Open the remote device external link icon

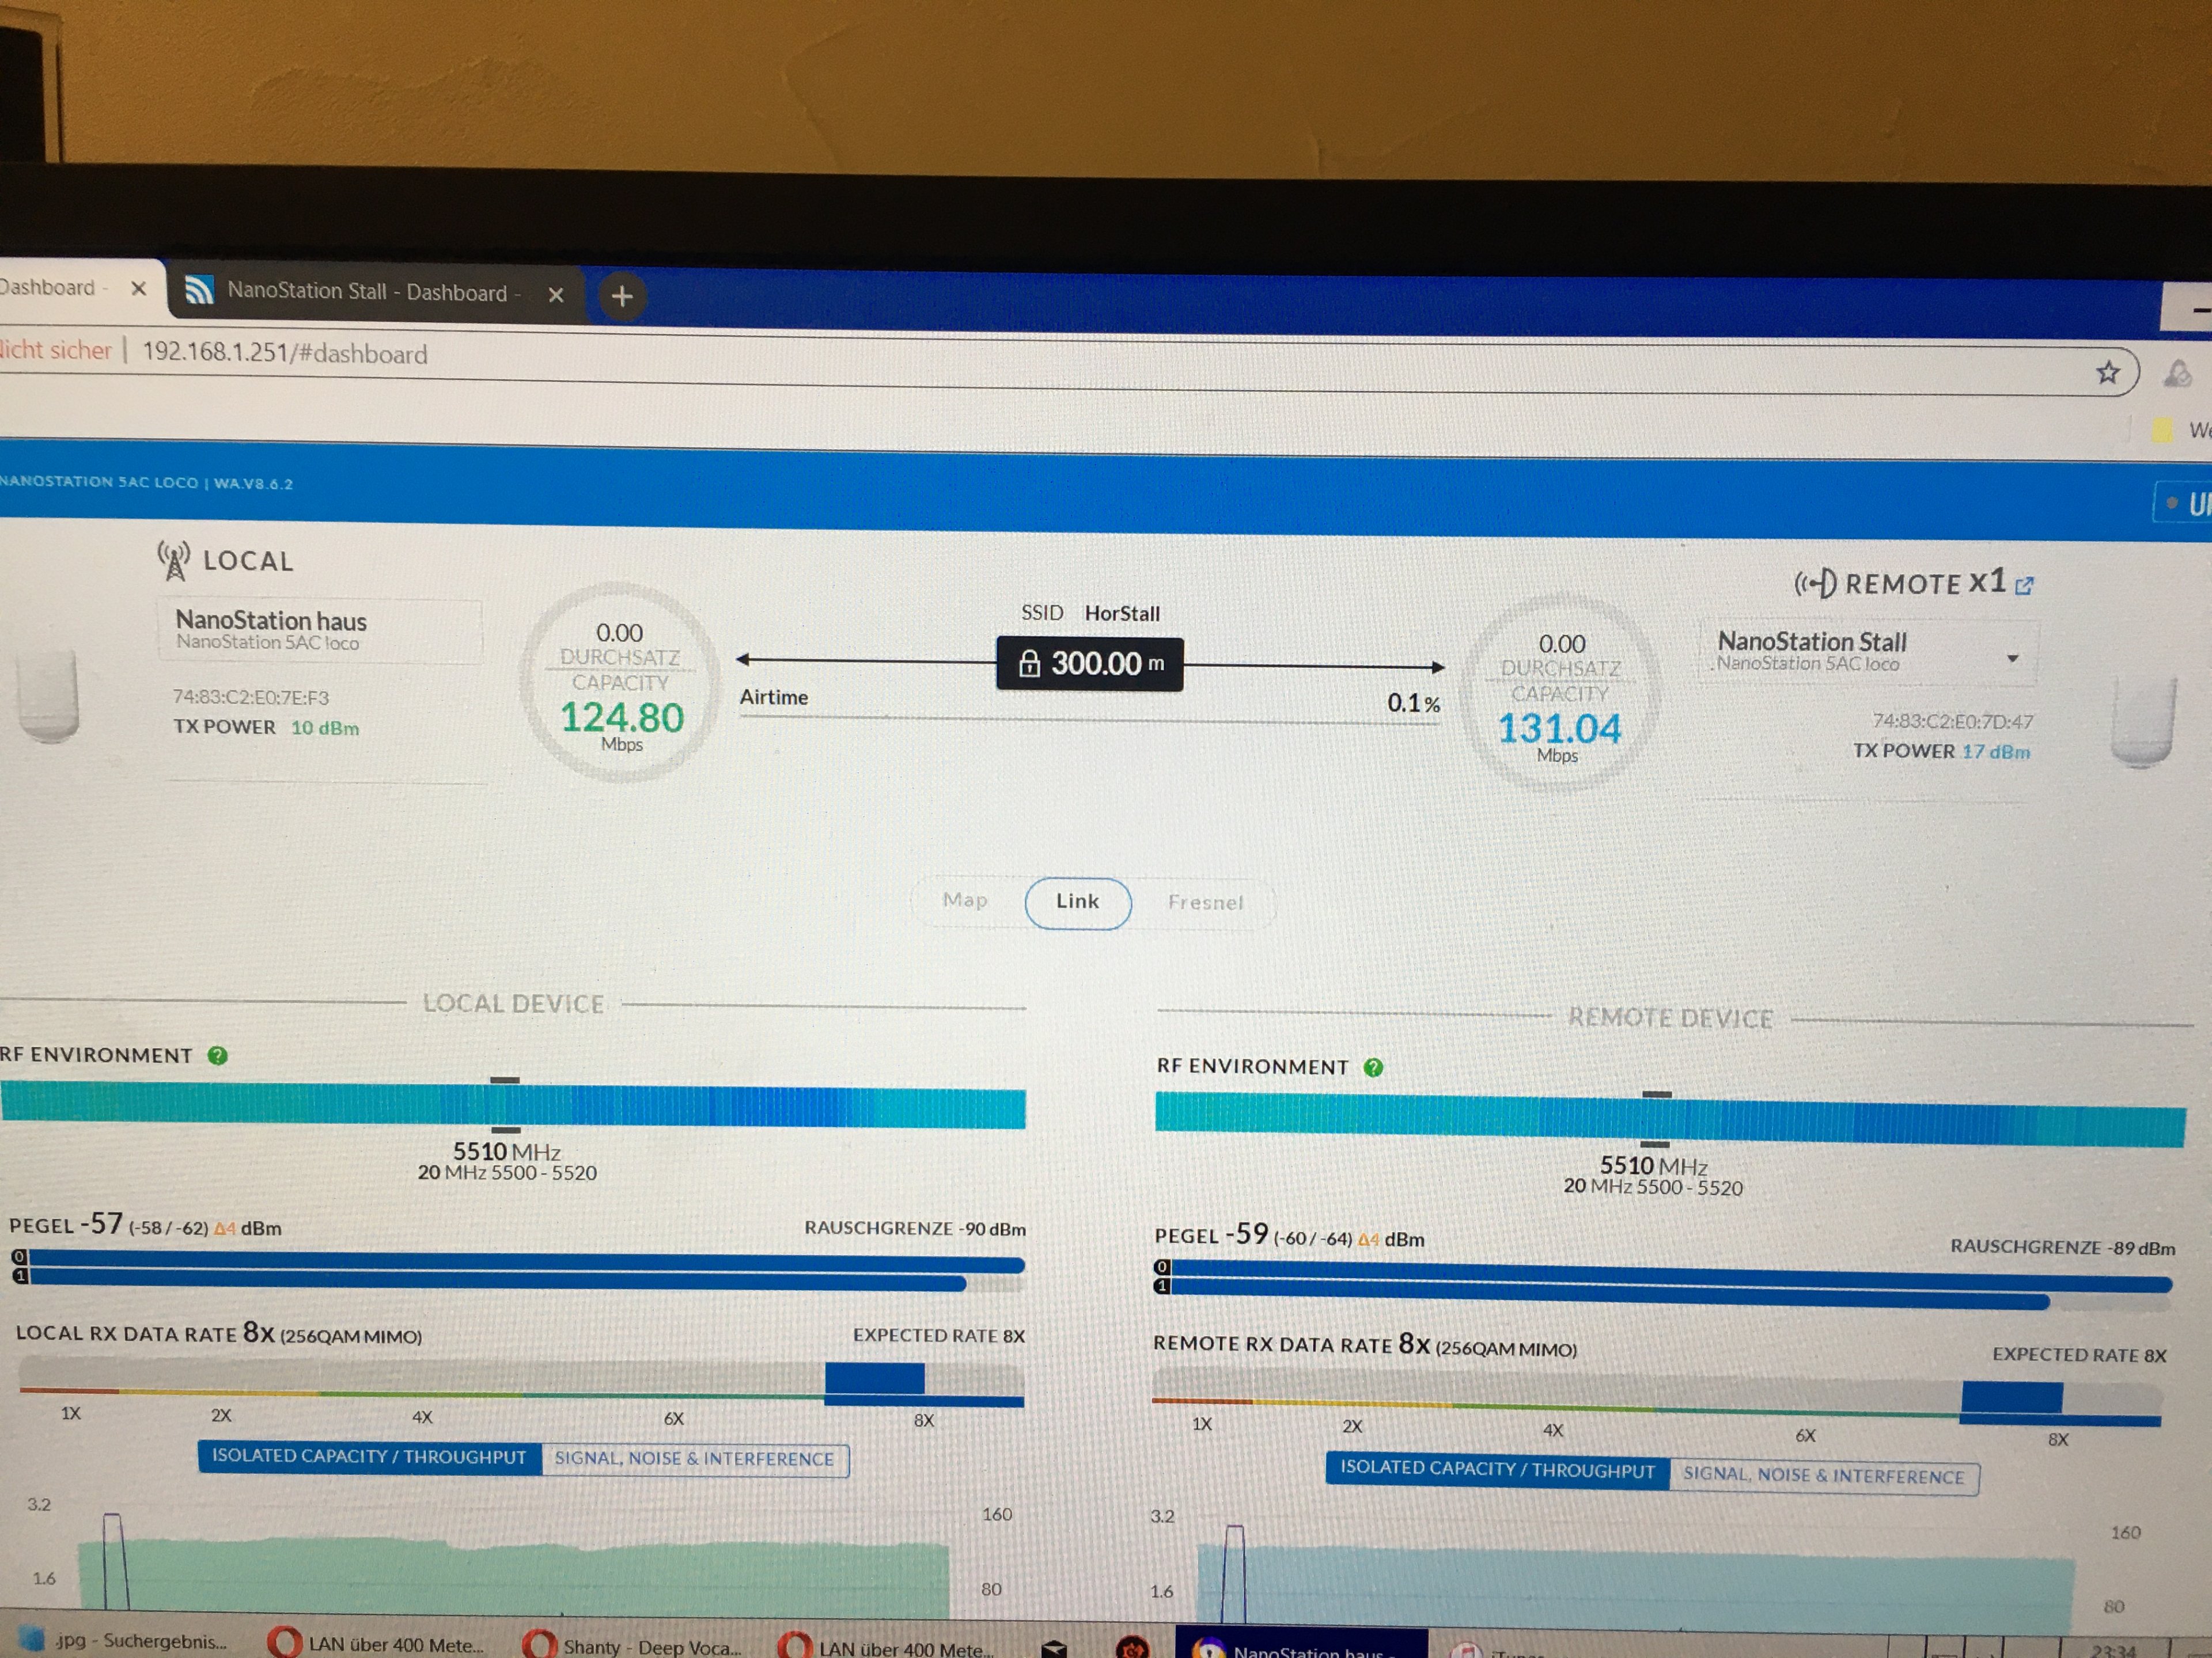tap(2024, 585)
